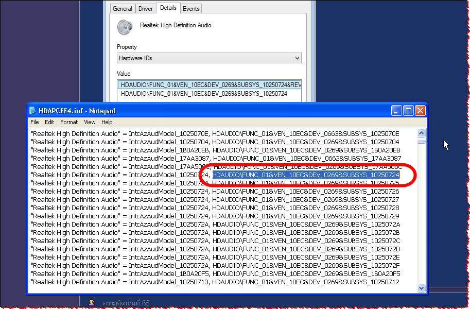The width and height of the screenshot is (470, 309).
Task: Click the Notepad line ending SUBSYS_1025072F
Action: coord(215,266)
